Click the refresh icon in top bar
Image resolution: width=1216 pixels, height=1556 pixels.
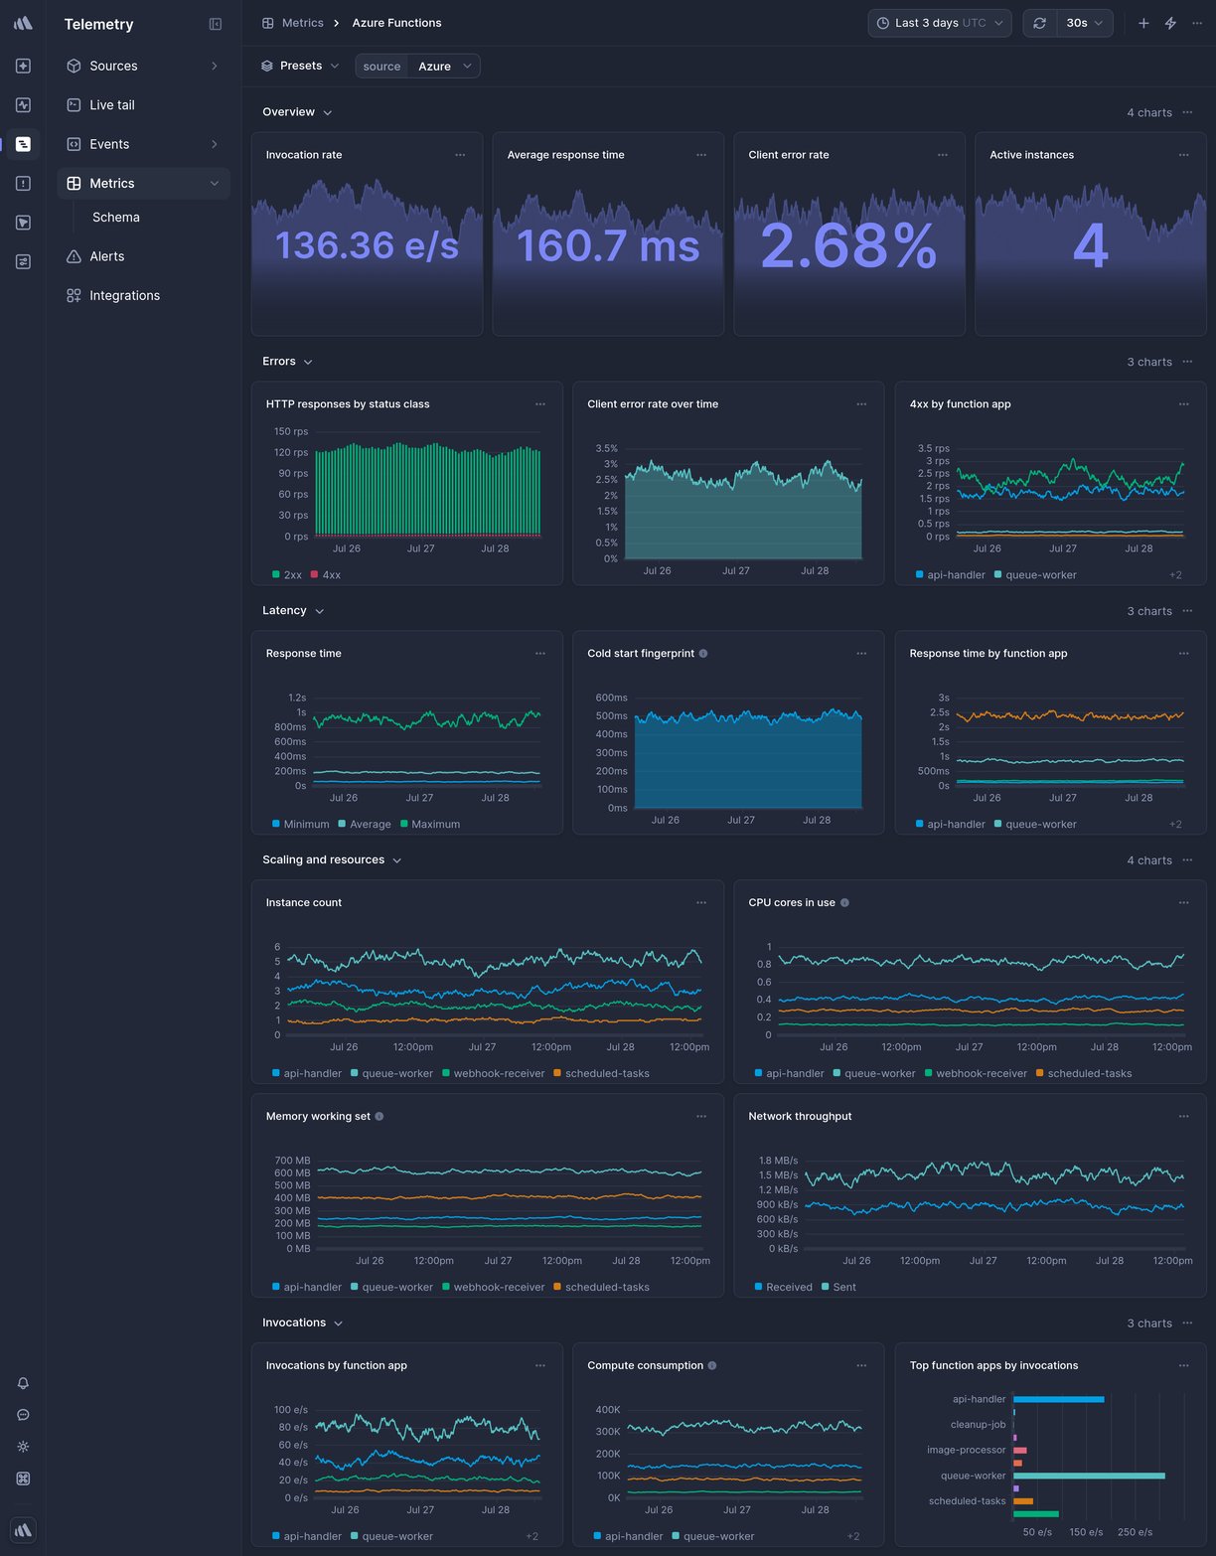click(1039, 23)
